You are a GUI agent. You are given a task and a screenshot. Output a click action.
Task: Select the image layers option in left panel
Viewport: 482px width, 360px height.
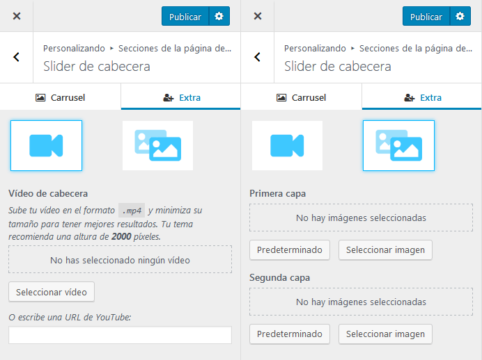[157, 146]
